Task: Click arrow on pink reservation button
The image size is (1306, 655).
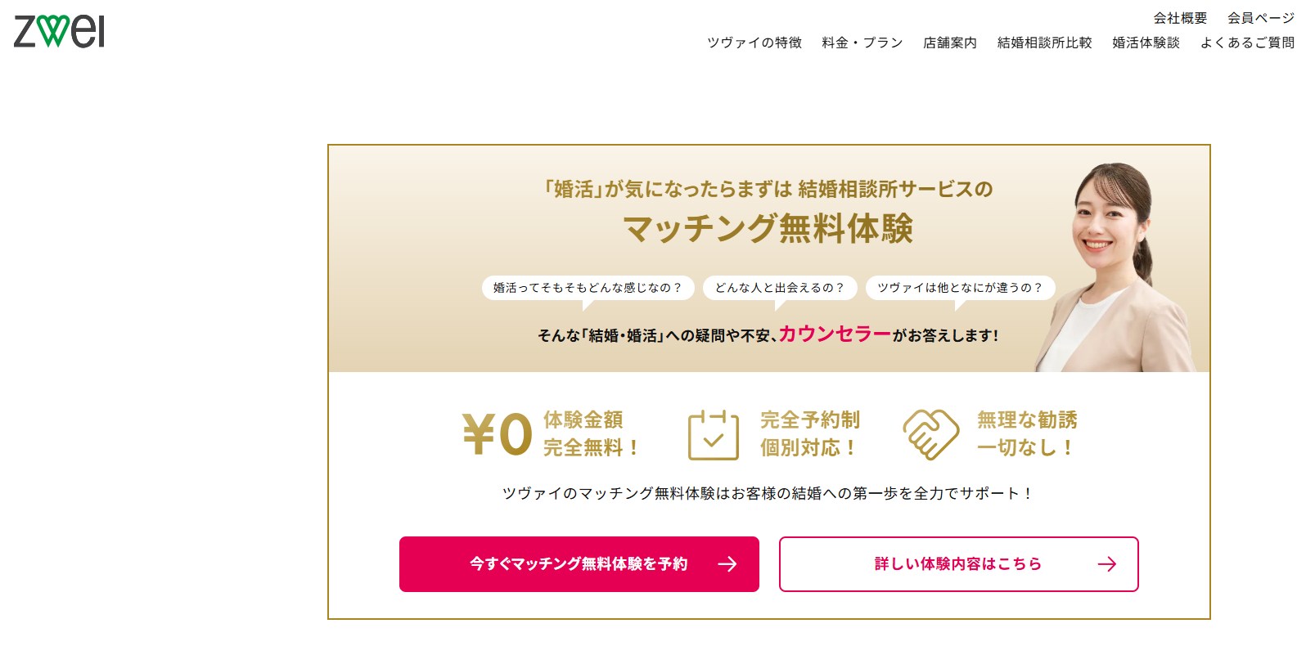Action: 727,564
